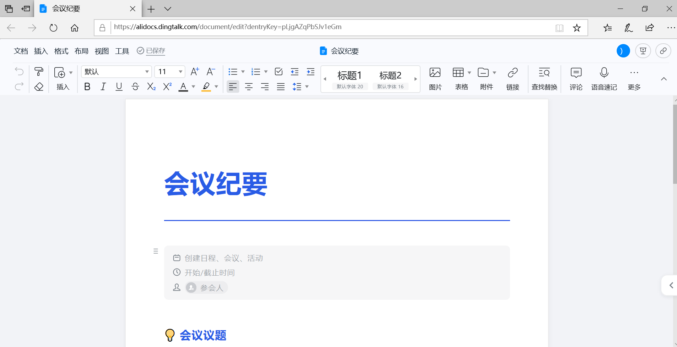The height and width of the screenshot is (347, 677).
Task: Click the share link icon at top right
Action: pos(663,51)
